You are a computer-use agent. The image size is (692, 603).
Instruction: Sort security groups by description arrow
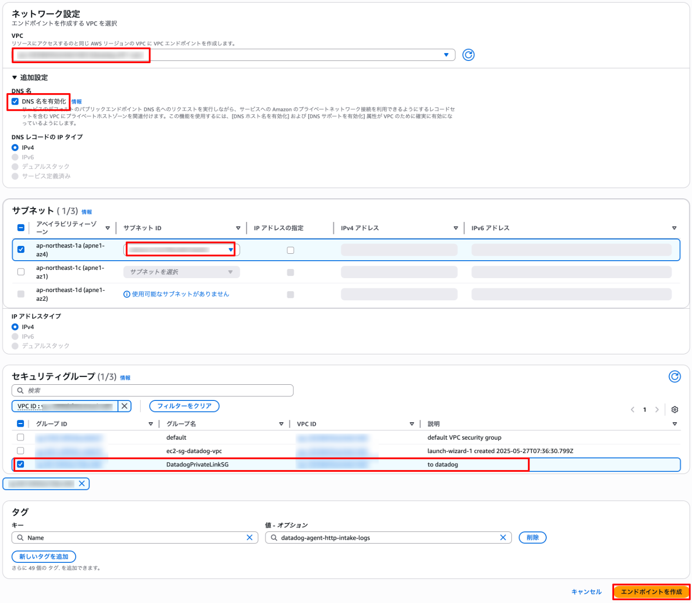point(674,424)
